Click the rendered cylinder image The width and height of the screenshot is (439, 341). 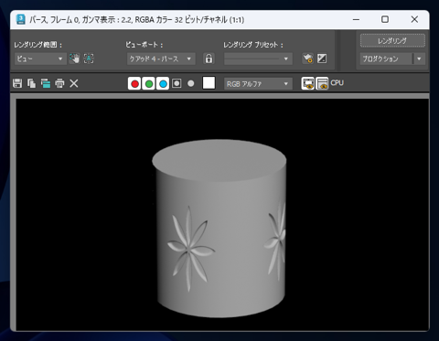219,229
